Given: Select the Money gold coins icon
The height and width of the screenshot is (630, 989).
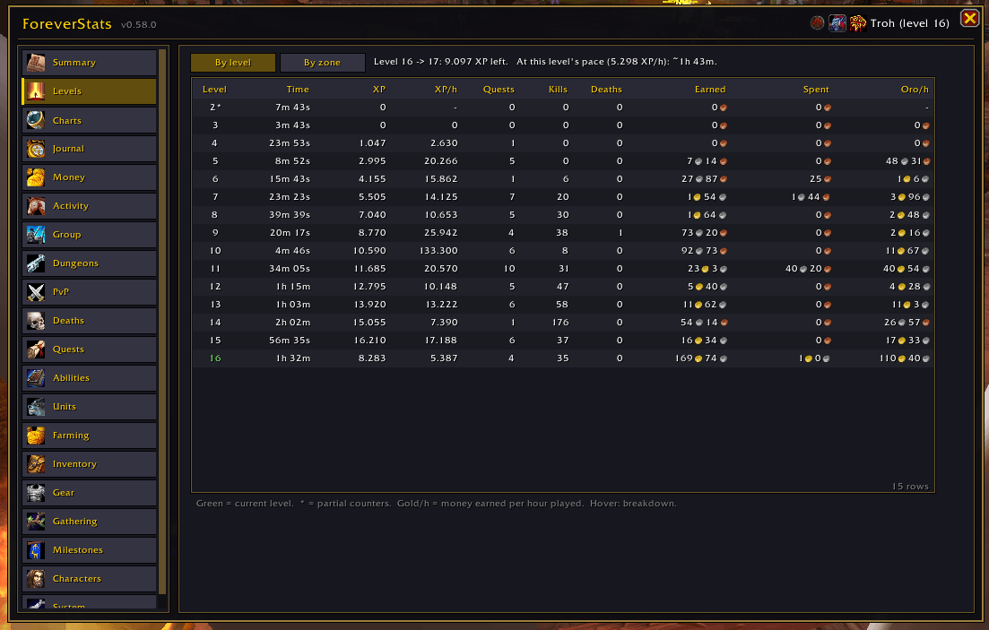Looking at the screenshot, I should pyautogui.click(x=36, y=177).
